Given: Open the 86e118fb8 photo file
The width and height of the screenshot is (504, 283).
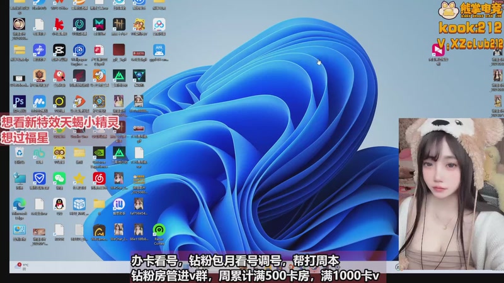Looking at the screenshot, I should tap(139, 230).
